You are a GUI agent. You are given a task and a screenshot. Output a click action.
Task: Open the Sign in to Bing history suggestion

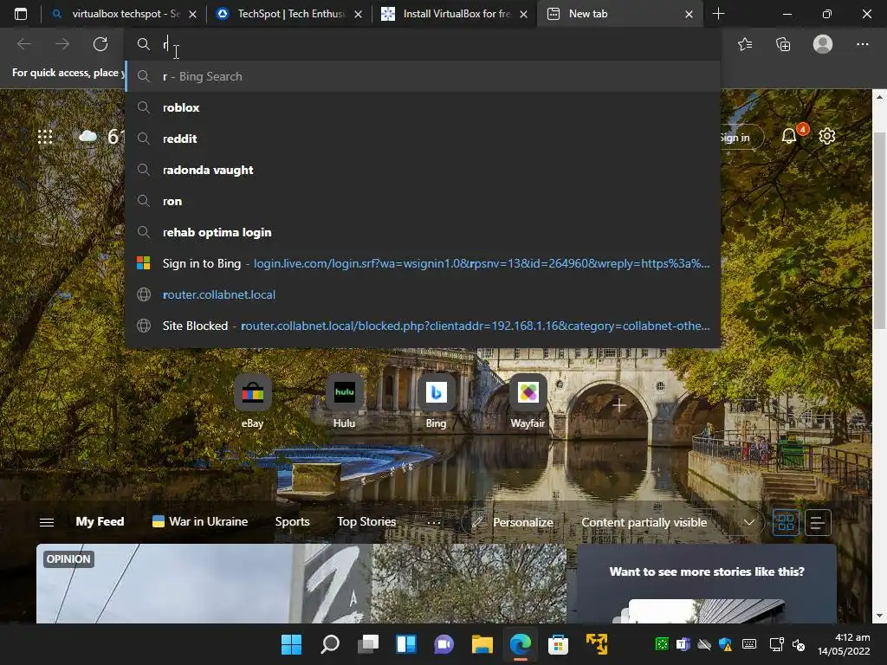click(x=422, y=263)
